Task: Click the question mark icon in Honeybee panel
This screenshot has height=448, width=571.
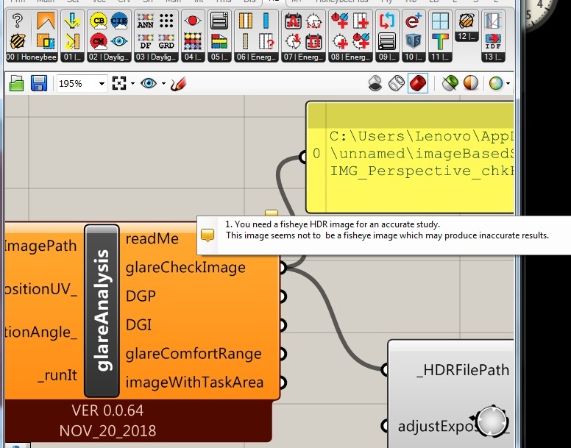Action: [x=17, y=21]
